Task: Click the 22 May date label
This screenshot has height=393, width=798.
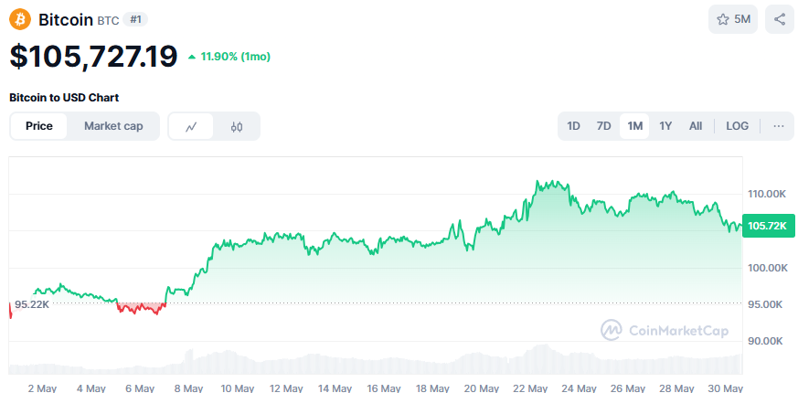Action: pos(531,388)
